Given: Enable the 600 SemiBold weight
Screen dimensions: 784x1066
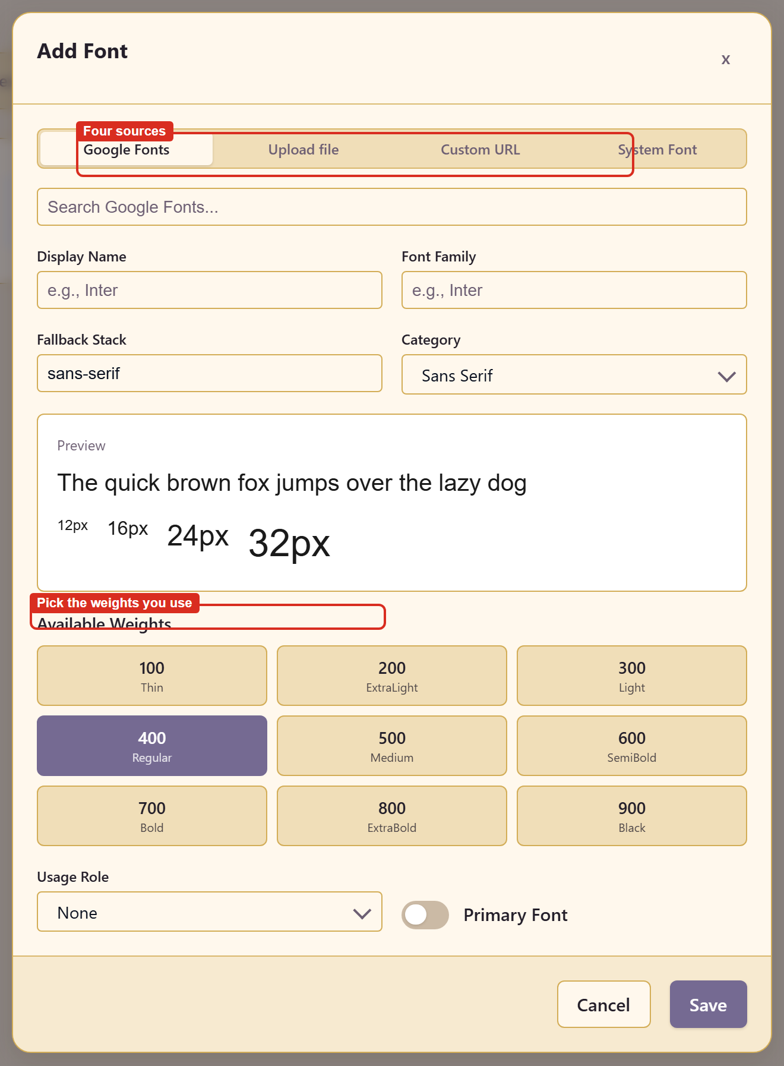Looking at the screenshot, I should pyautogui.click(x=632, y=746).
